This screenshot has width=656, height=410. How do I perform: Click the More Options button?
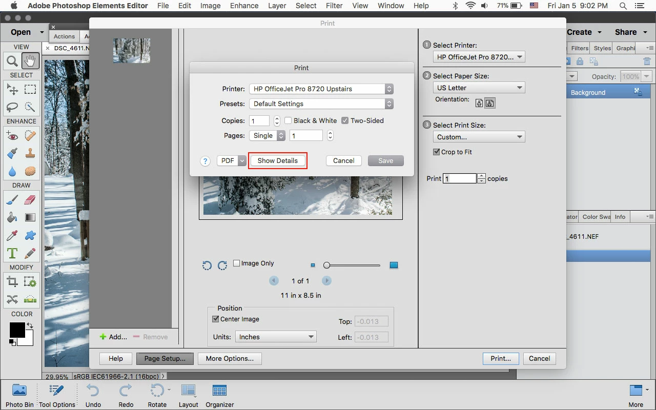pos(230,358)
